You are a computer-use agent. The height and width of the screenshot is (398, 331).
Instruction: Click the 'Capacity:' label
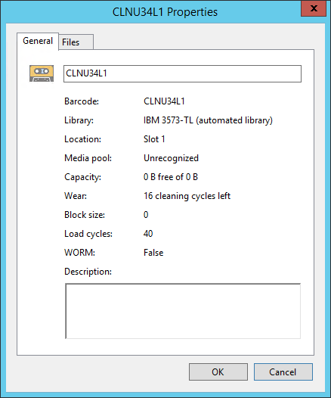pos(82,177)
